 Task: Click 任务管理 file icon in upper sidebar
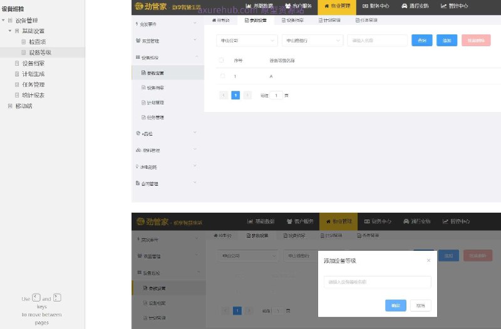[143, 117]
